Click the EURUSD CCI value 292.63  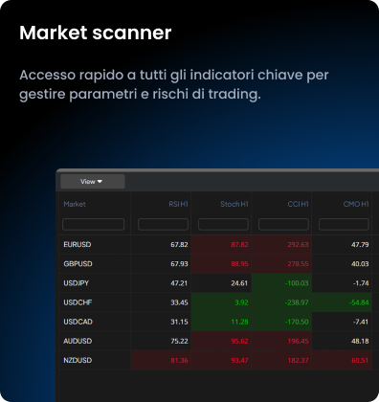coord(298,245)
